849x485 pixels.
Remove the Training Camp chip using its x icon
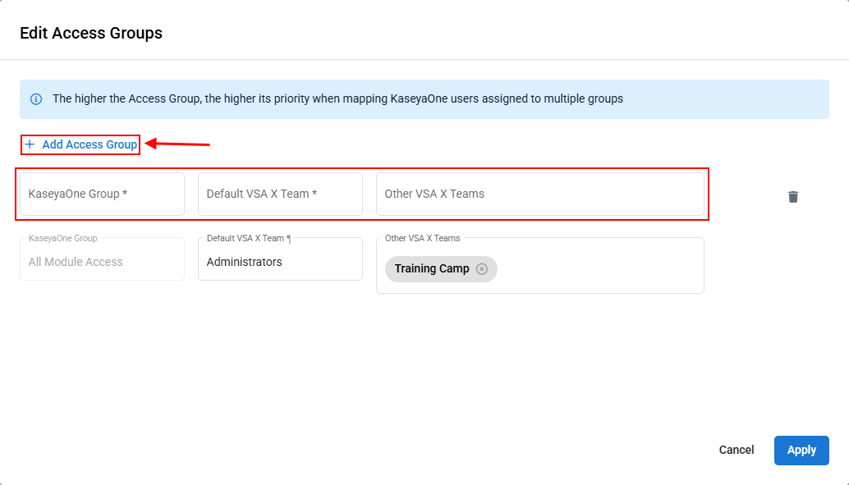click(482, 269)
